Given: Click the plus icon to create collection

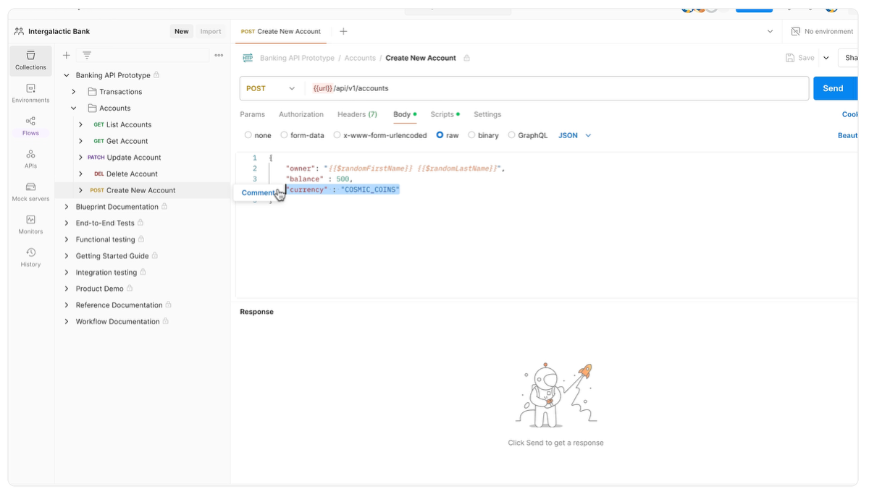Looking at the screenshot, I should click(x=66, y=55).
